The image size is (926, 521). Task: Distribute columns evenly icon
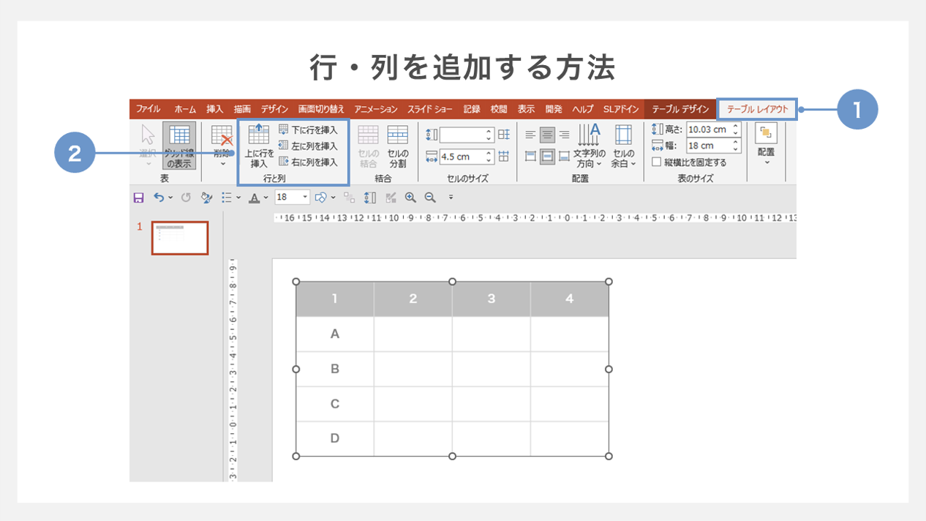point(504,156)
